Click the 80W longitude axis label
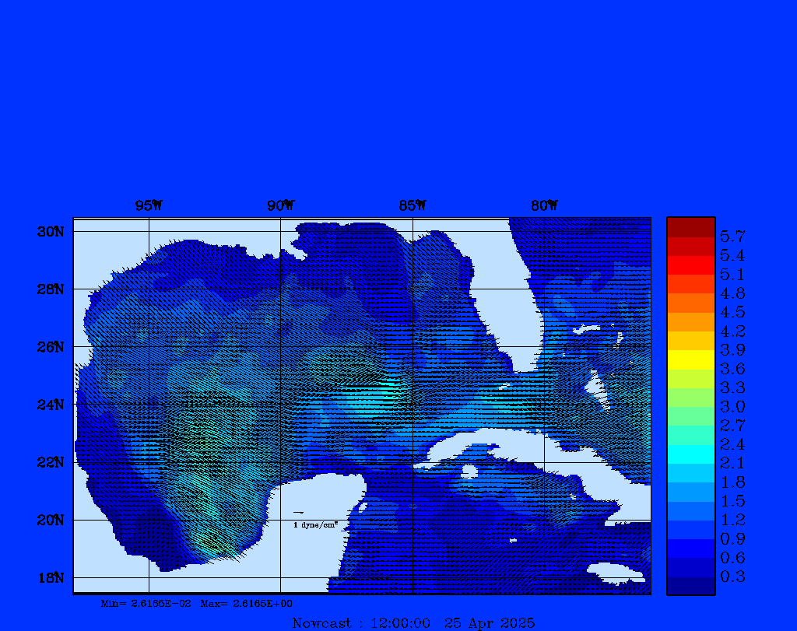This screenshot has height=631, width=797. click(x=544, y=205)
